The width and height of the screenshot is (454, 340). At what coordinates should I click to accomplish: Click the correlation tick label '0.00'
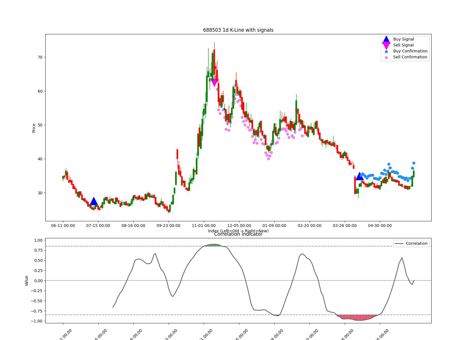coord(38,281)
